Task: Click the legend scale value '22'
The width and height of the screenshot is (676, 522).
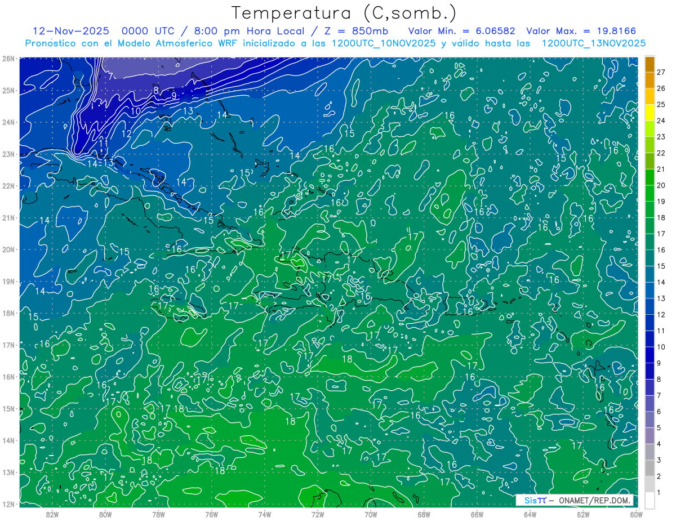Action: 661,153
